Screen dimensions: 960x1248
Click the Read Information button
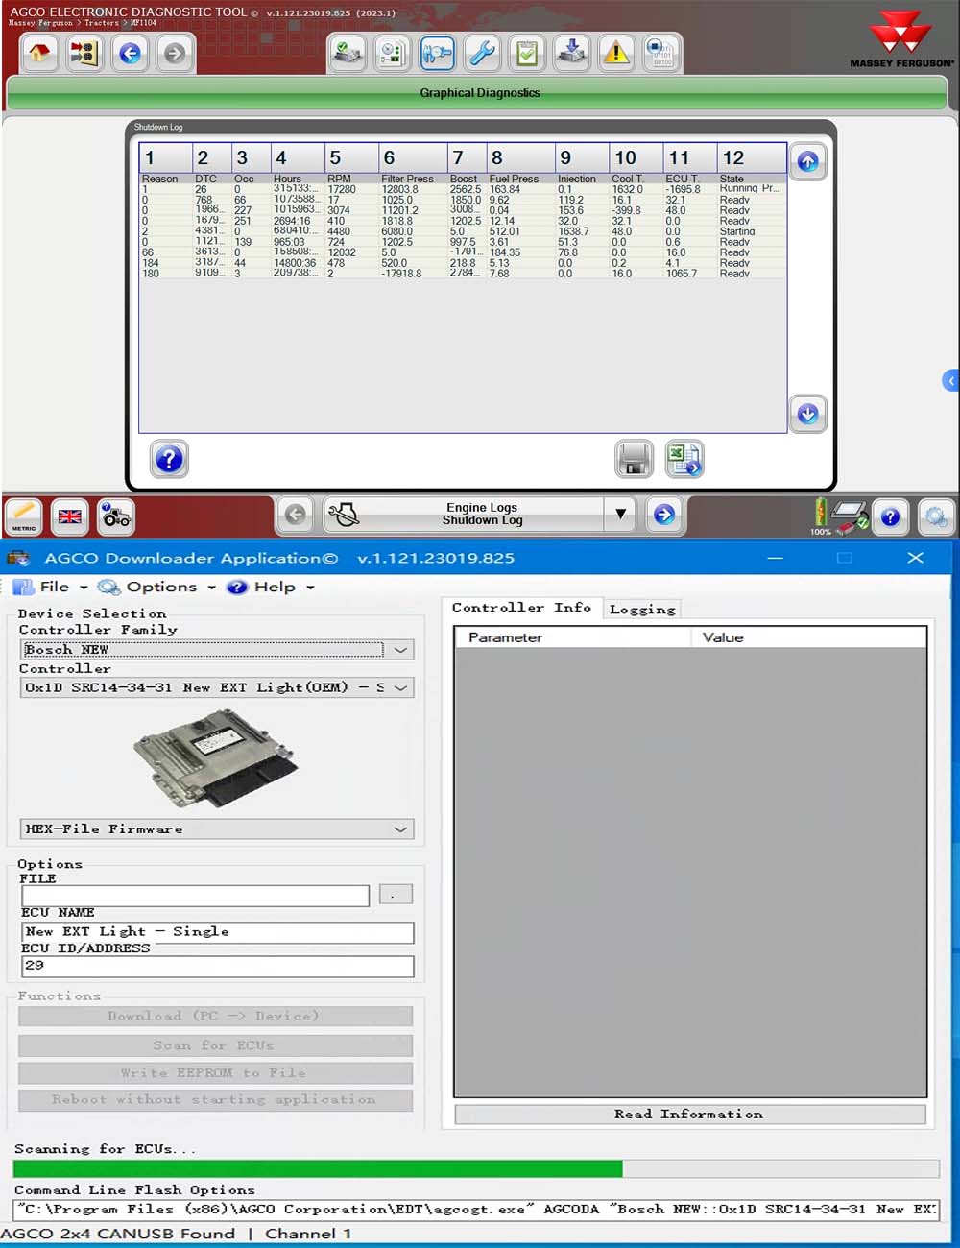click(x=689, y=1115)
